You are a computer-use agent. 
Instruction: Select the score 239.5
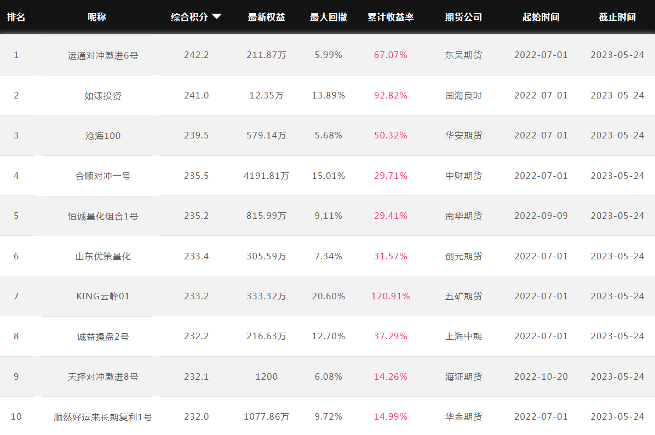click(x=196, y=135)
